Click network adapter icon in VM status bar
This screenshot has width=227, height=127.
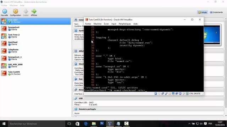tap(163, 93)
